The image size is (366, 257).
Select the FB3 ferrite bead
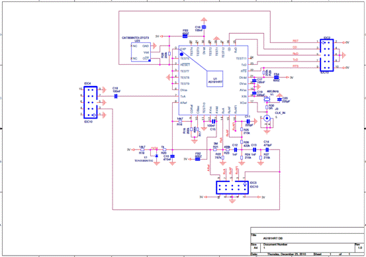185,36
